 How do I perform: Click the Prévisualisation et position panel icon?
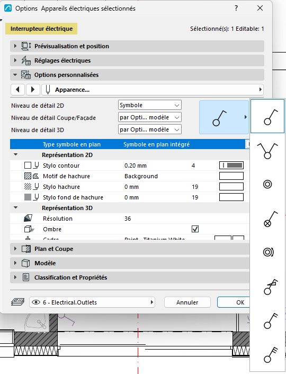coord(26,46)
